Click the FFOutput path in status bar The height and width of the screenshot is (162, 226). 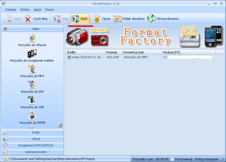coord(52,159)
